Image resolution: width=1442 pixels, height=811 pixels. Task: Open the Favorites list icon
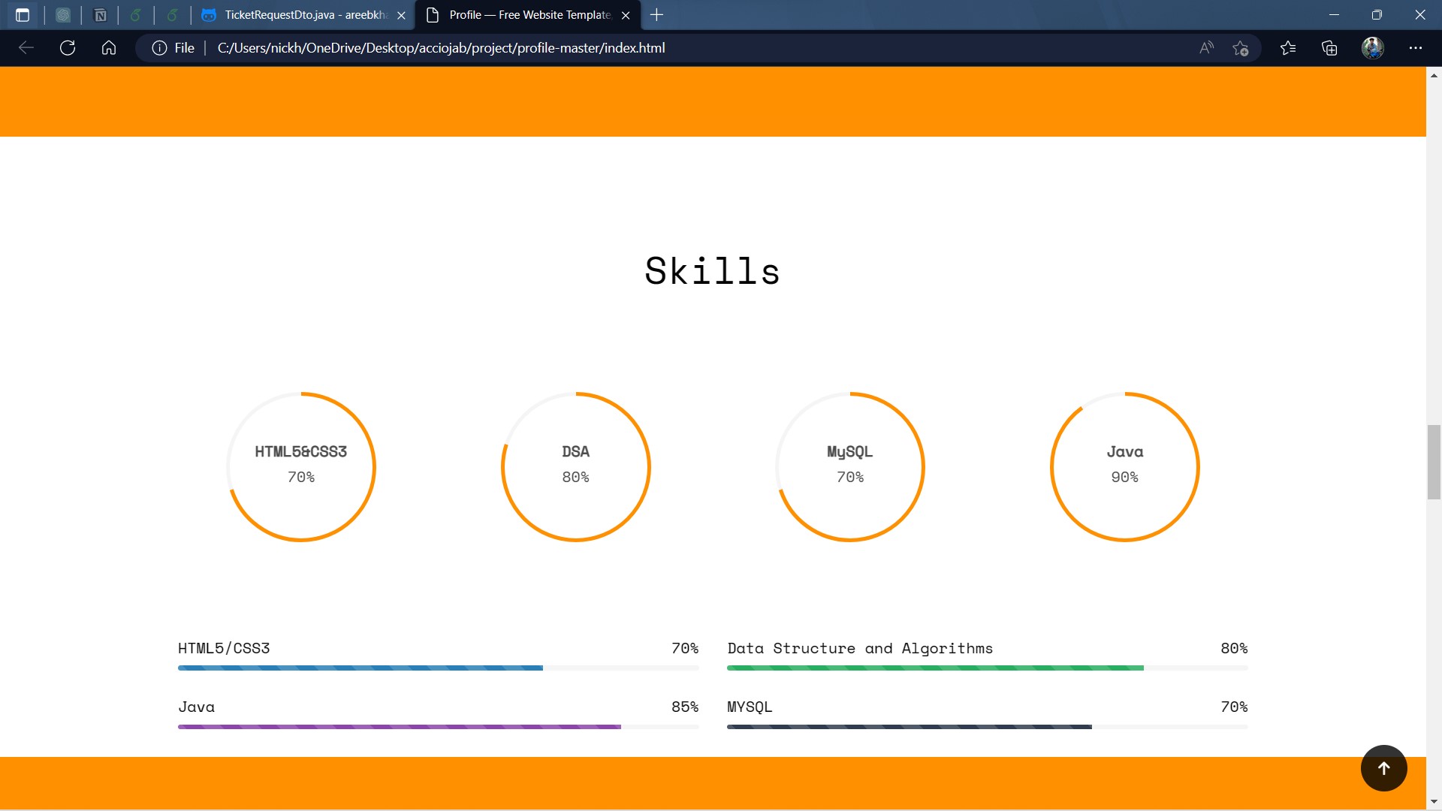(1289, 47)
